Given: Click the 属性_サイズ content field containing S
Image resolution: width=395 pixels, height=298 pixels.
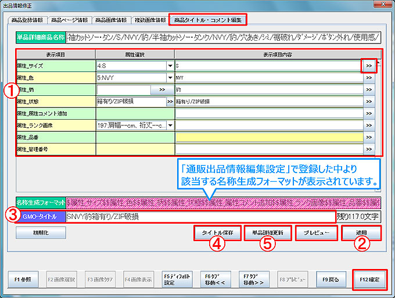Looking at the screenshot, I should pos(269,66).
